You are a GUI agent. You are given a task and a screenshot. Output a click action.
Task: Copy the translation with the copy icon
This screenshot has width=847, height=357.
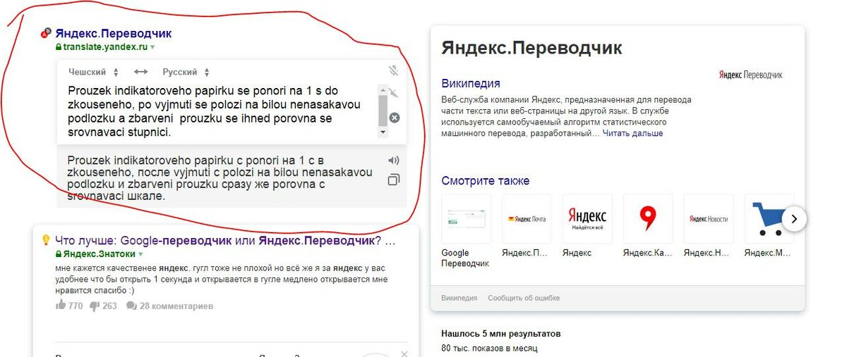pyautogui.click(x=394, y=180)
